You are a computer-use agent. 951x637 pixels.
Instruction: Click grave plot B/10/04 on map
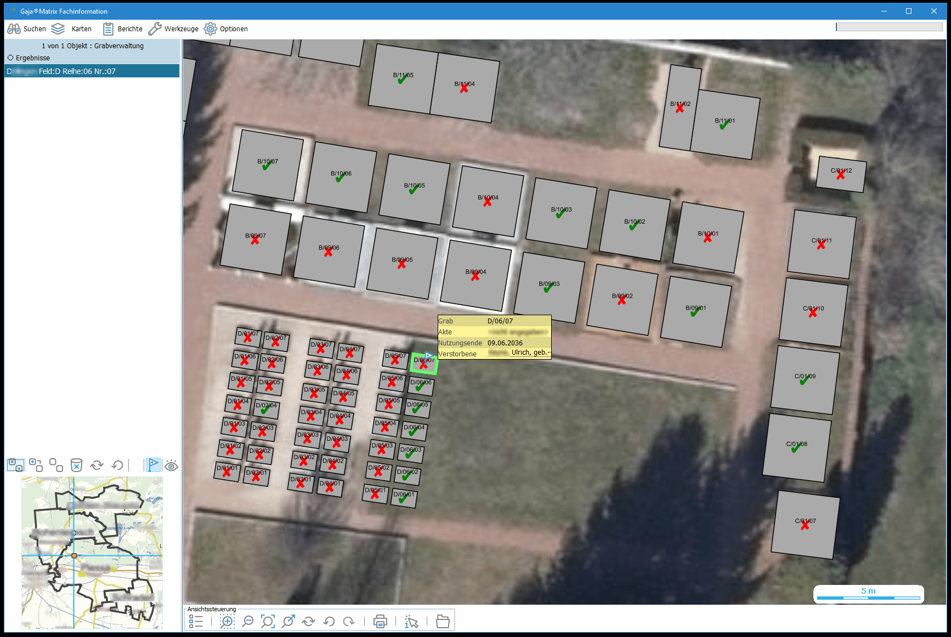488,201
